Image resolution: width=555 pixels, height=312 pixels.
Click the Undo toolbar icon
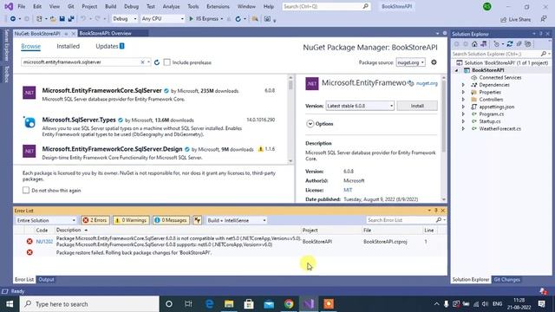[83, 19]
